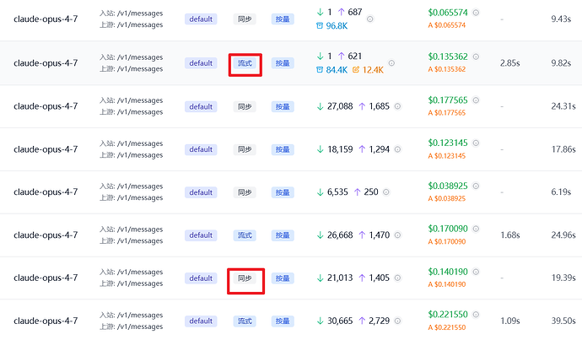Viewport: 582px width, 340px height.
Task: Click the info icon next to 21,013 / 1,405 tokens
Action: pyautogui.click(x=397, y=278)
